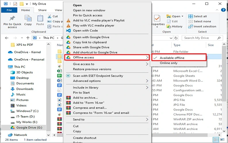Select OneDrive - Kernel in navigation pane

tap(24, 52)
